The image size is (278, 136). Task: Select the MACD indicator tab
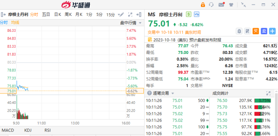(8, 130)
